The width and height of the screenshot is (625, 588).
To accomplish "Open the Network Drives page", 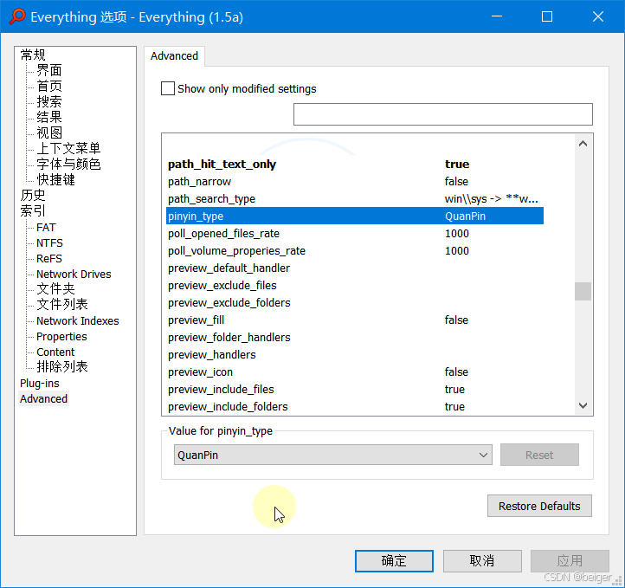I will [x=74, y=274].
